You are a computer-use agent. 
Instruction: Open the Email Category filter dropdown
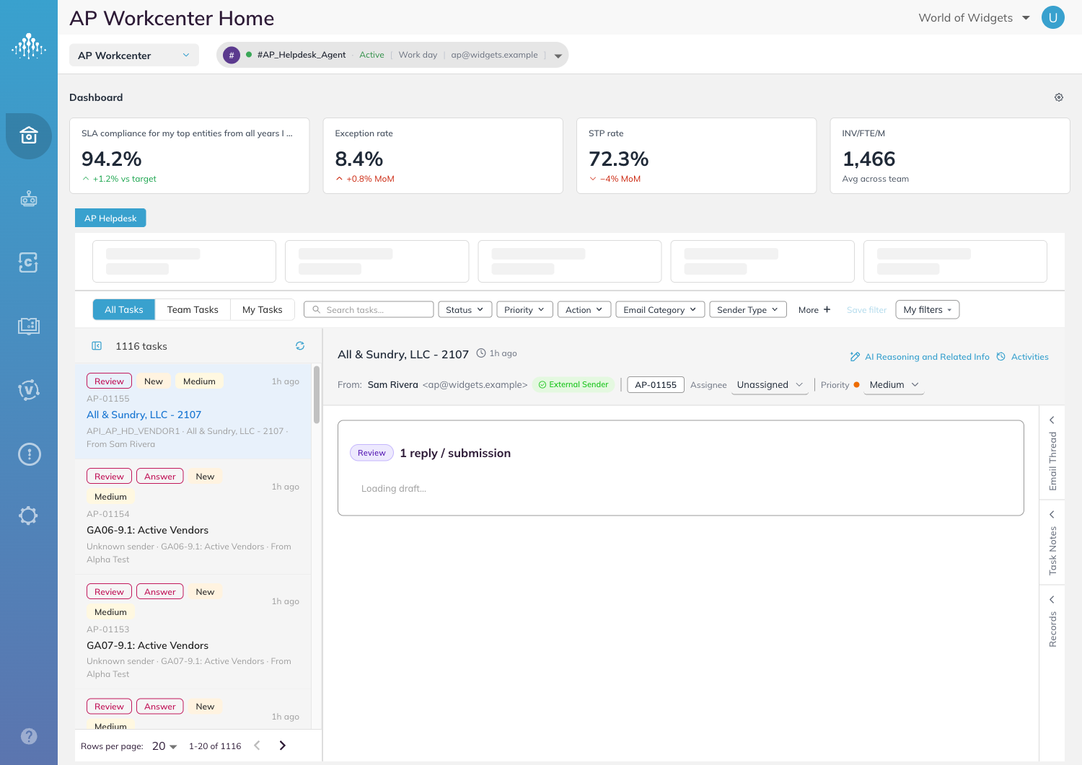[x=660, y=309]
